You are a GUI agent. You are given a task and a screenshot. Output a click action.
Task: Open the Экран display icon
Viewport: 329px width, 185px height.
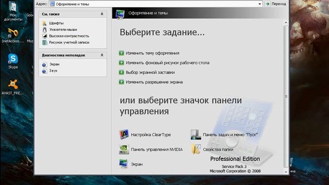click(124, 164)
